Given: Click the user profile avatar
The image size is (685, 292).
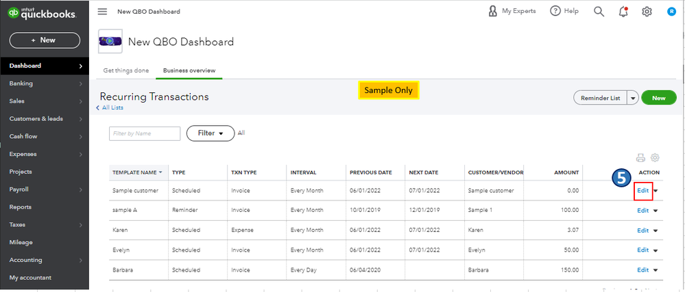Looking at the screenshot, I should pos(671,12).
